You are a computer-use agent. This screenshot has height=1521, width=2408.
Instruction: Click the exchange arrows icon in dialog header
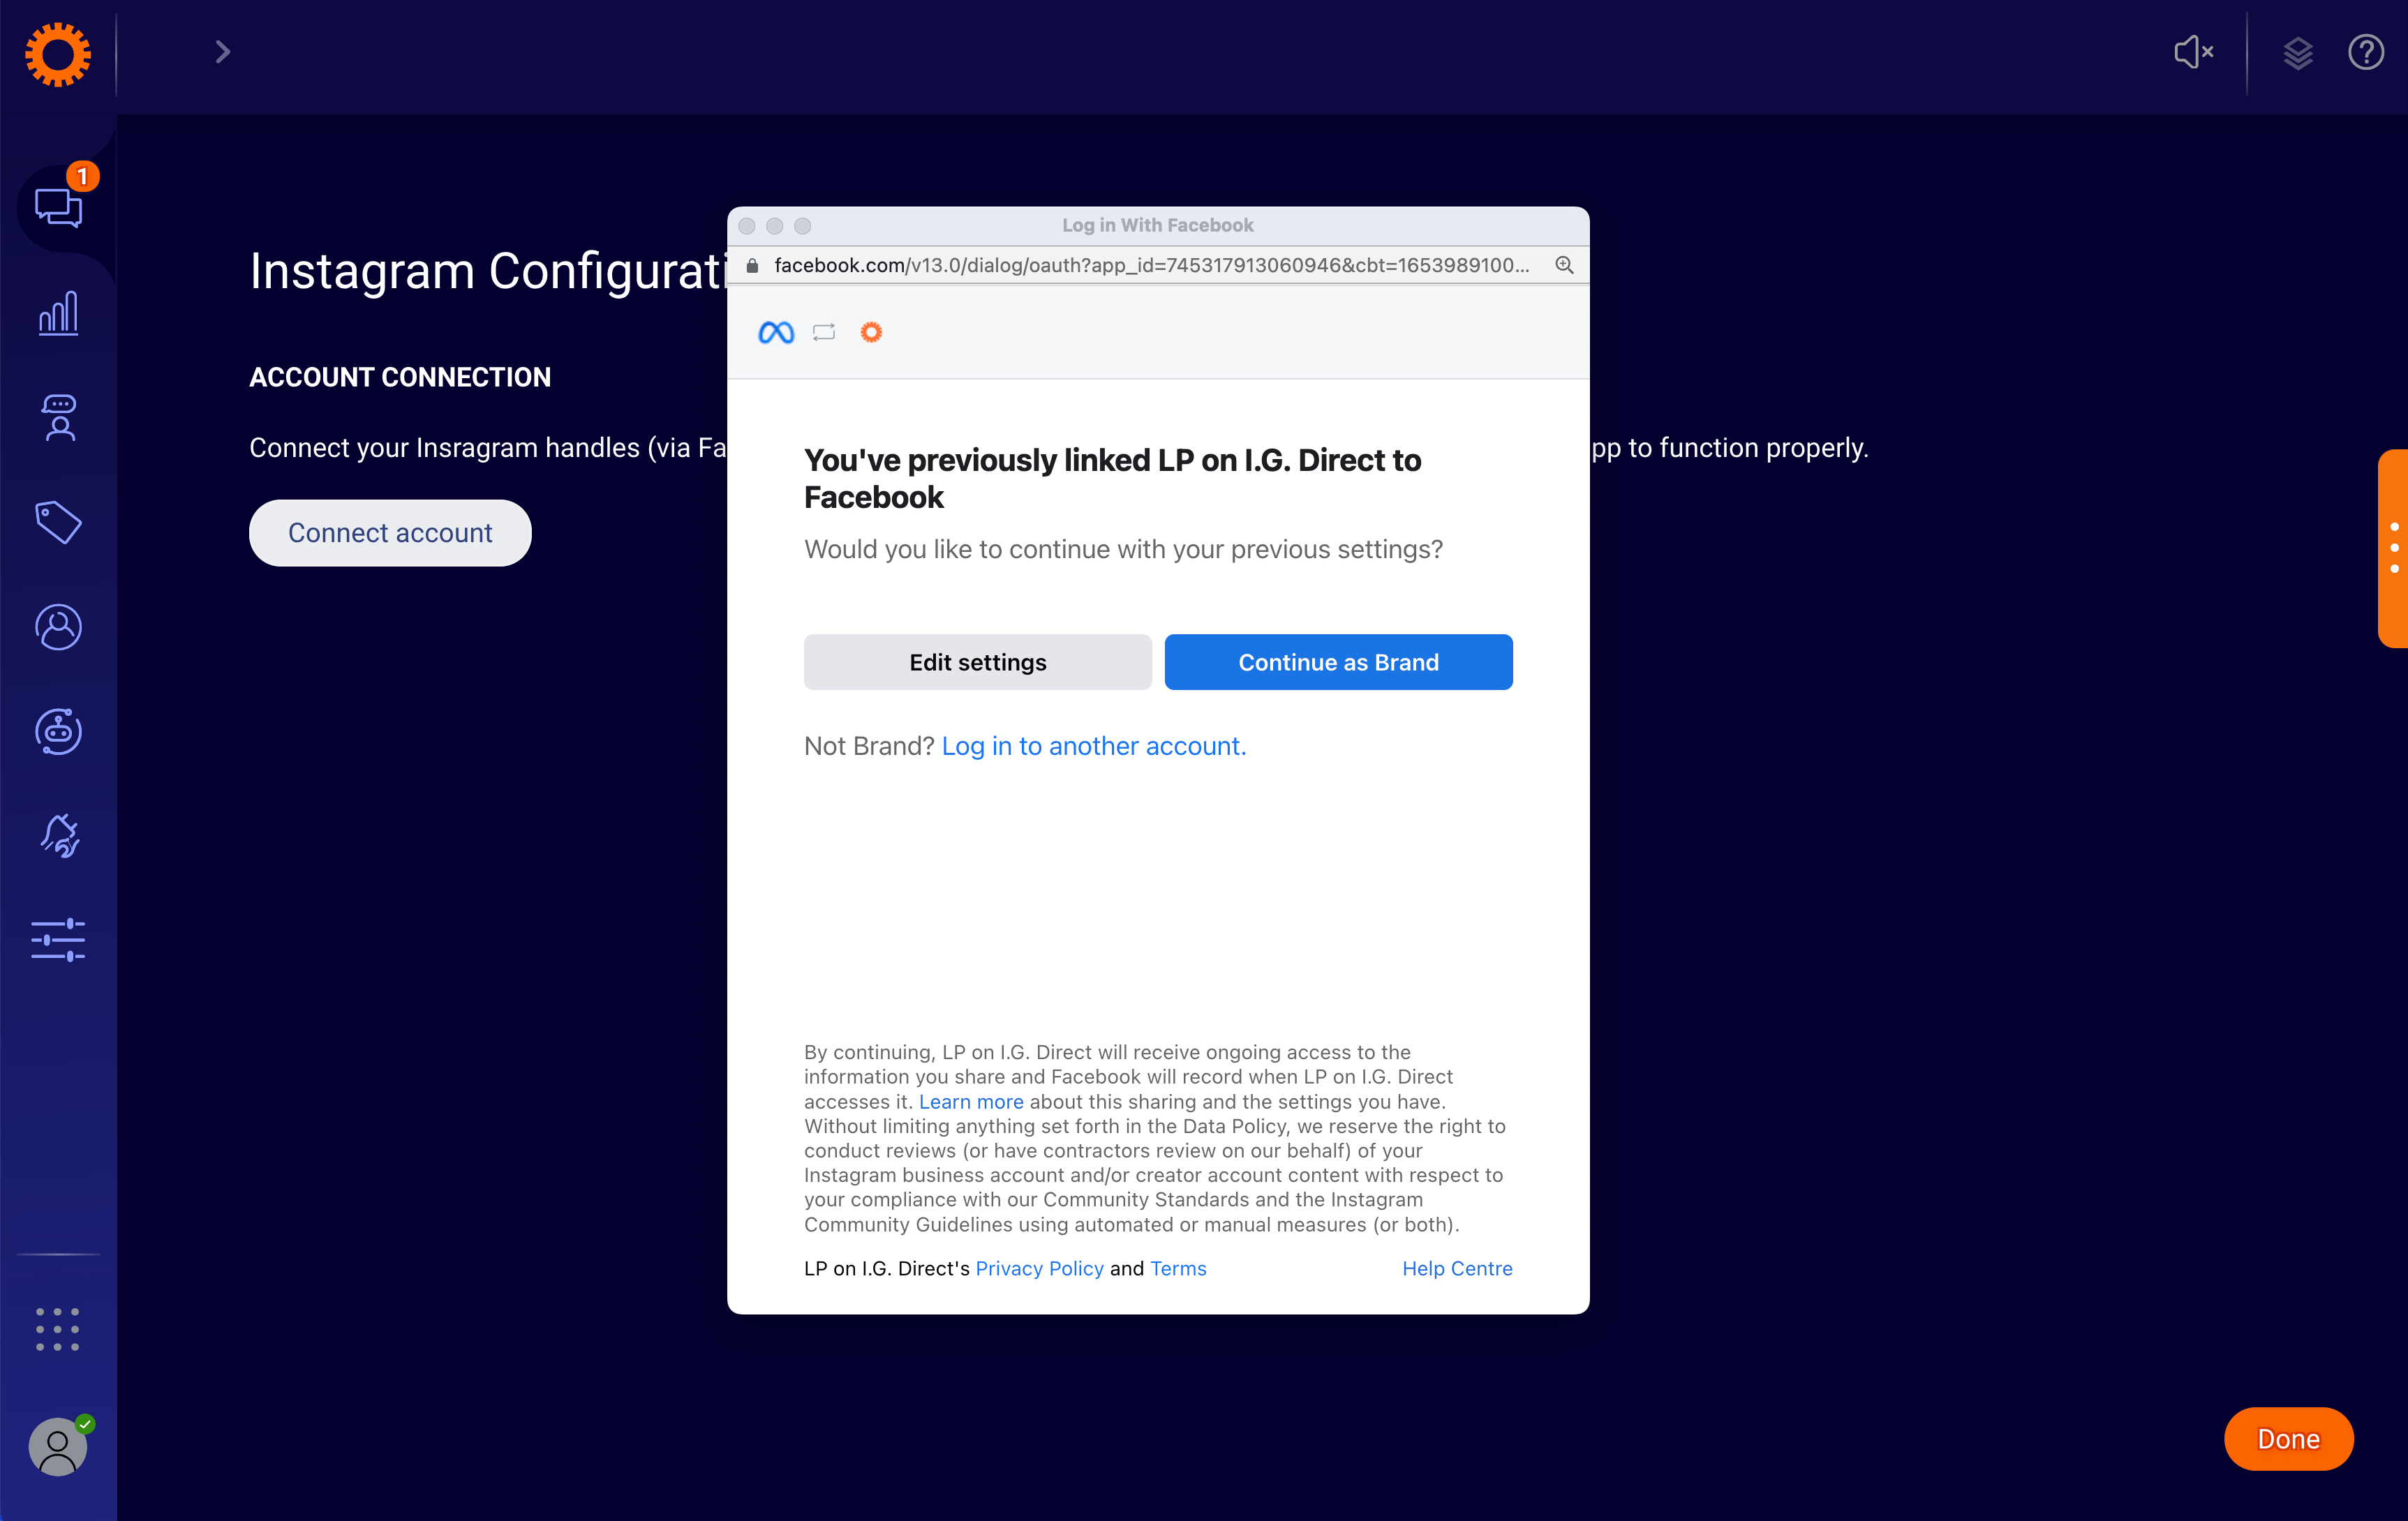[x=824, y=333]
